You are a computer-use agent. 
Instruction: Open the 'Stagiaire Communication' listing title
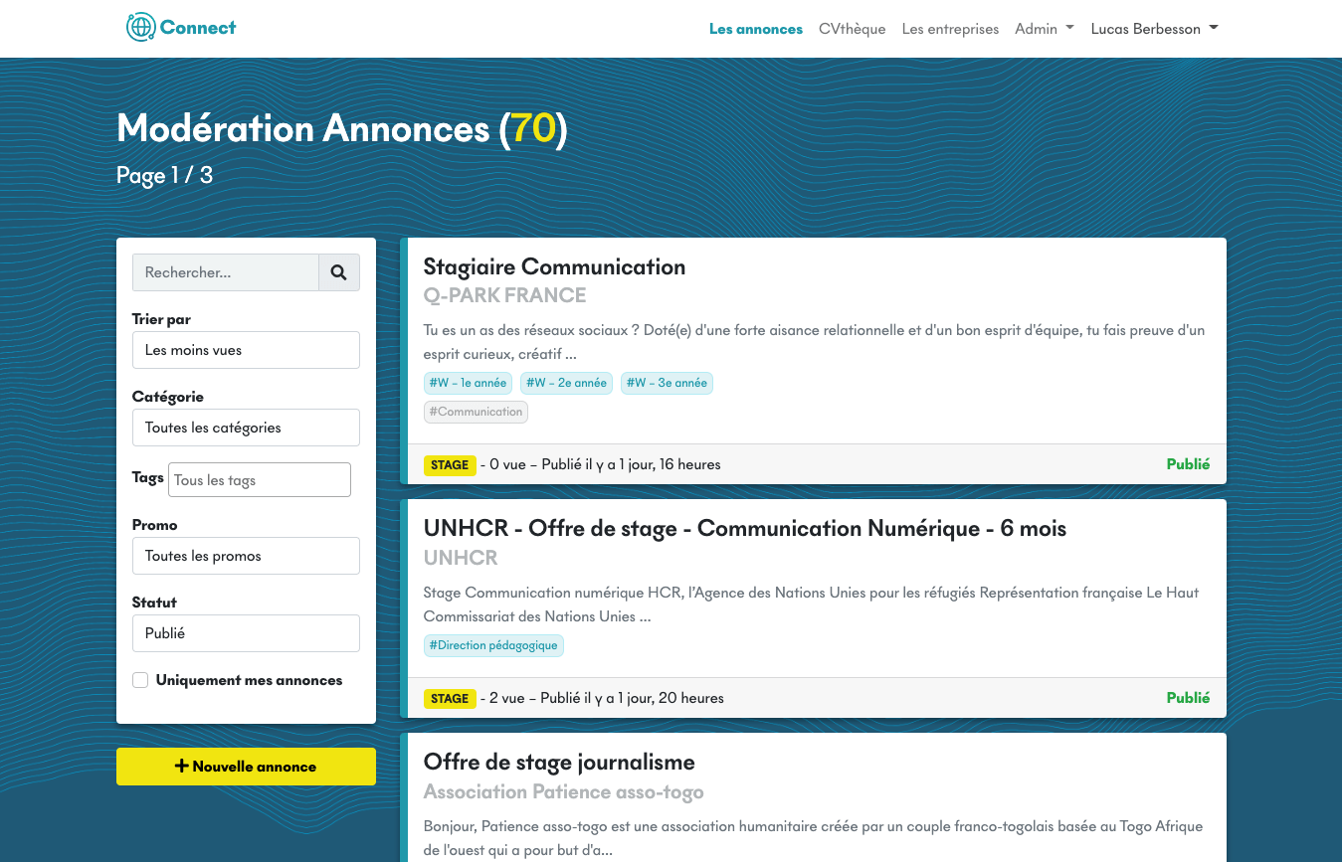(554, 266)
